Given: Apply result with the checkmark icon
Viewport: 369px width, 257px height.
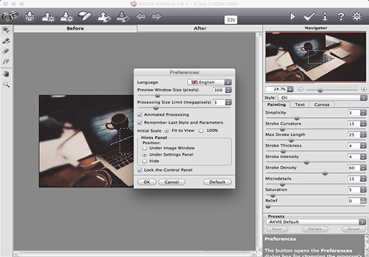Looking at the screenshot, I should (x=309, y=16).
